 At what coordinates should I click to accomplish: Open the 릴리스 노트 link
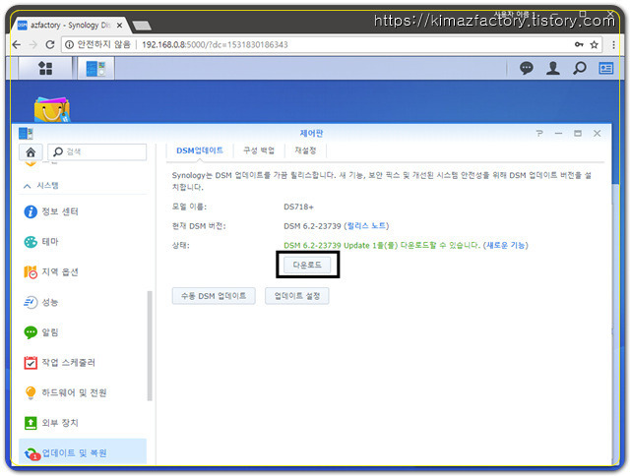click(366, 226)
